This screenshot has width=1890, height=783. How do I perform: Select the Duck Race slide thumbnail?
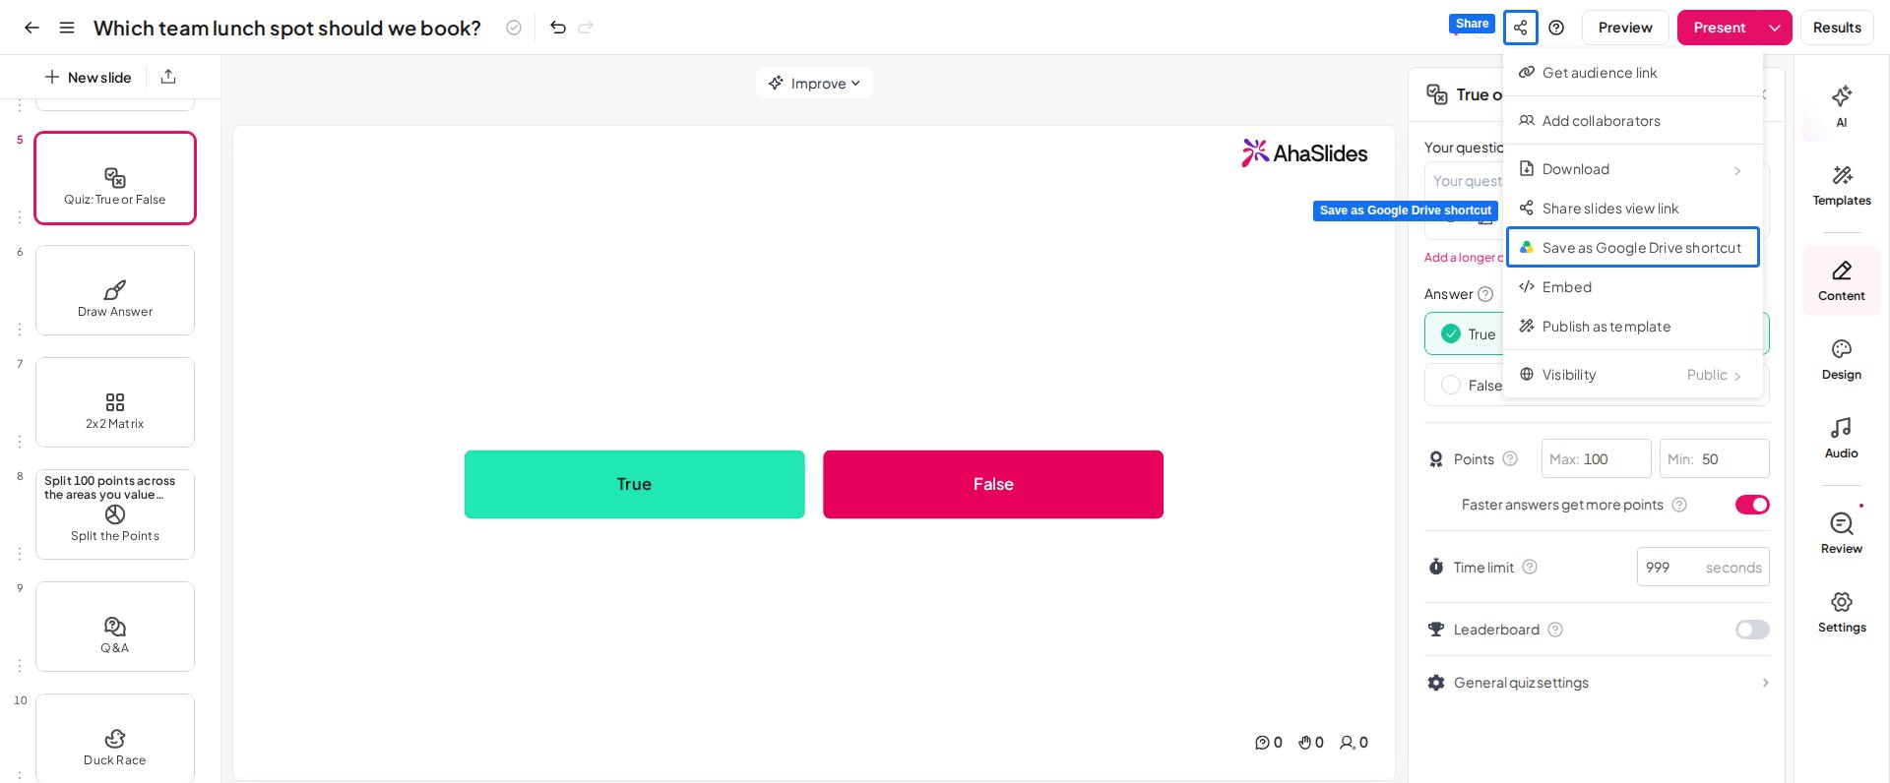coord(115,738)
